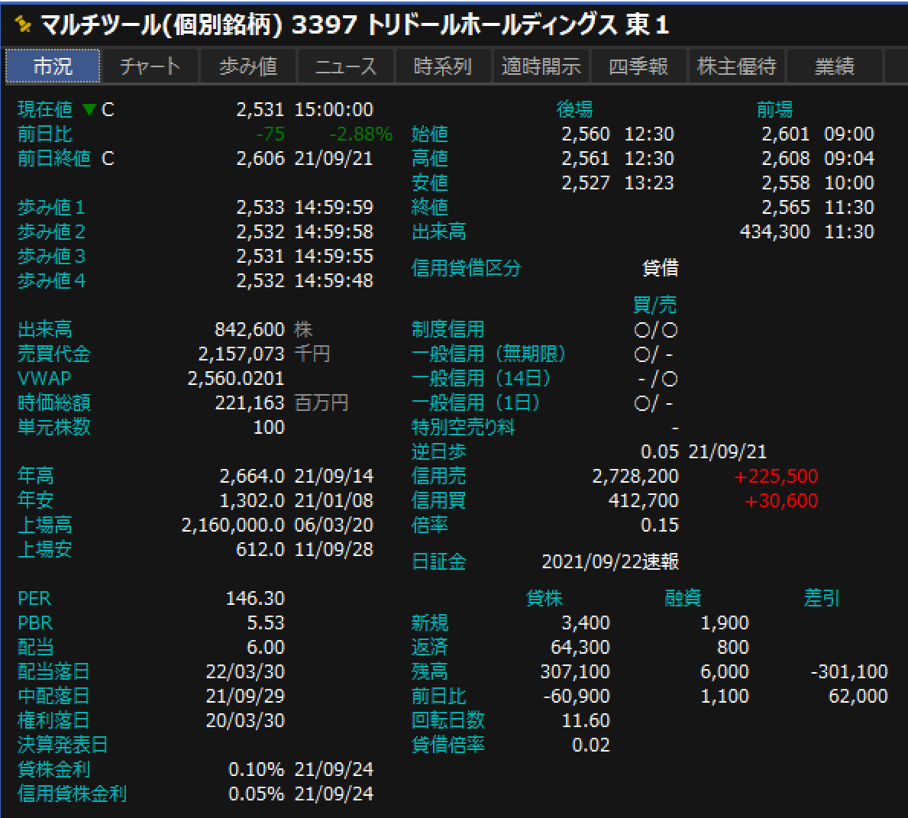This screenshot has width=908, height=818.
Task: Open the チャート tab
Action: (x=150, y=66)
